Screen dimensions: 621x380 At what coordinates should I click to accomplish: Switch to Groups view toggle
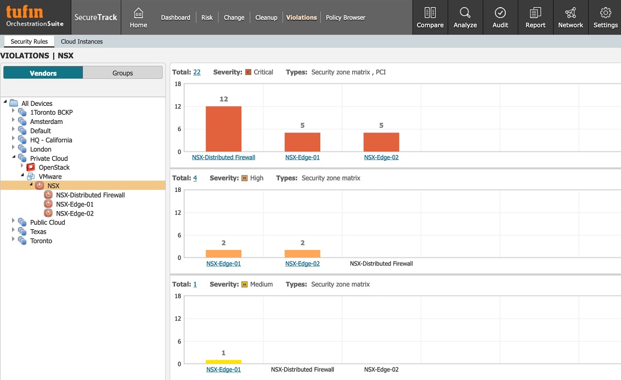[x=123, y=73]
